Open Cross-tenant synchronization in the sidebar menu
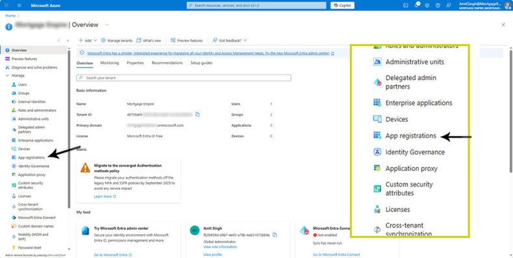 point(30,207)
